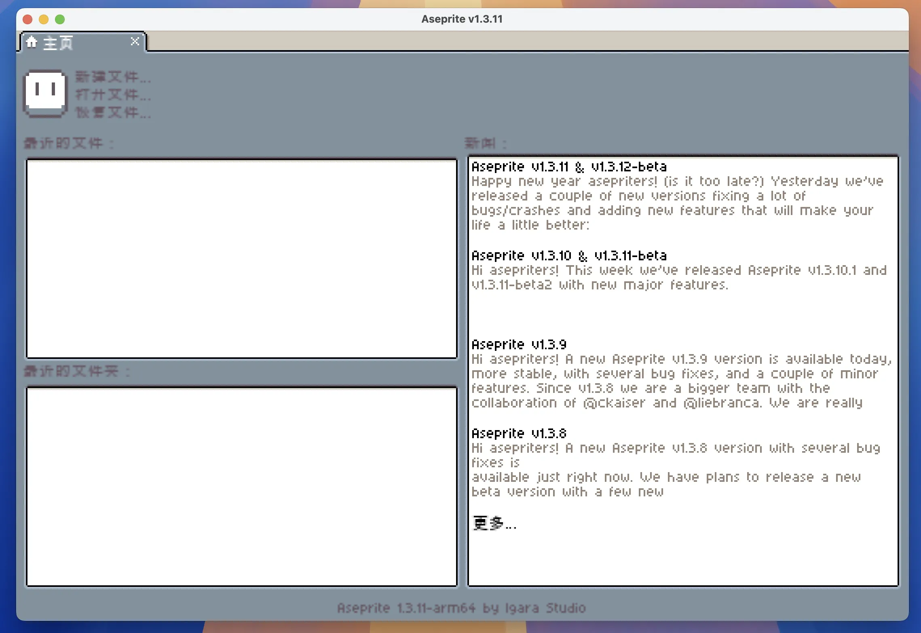This screenshot has width=921, height=633.
Task: Close the Aseprite window with the red button
Action: [28, 19]
